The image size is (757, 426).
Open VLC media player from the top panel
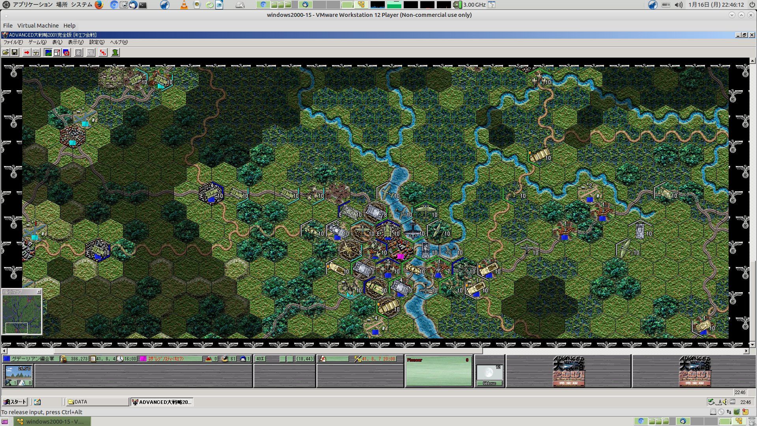[184, 5]
